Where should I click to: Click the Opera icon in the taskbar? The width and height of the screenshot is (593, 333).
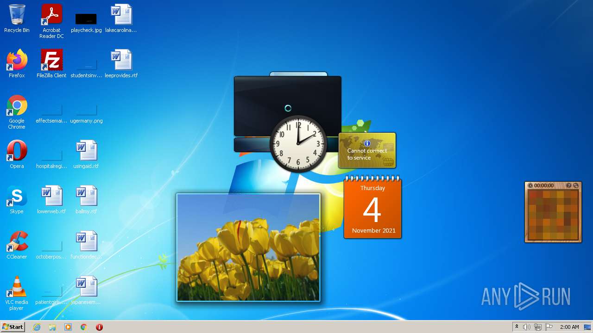pos(99,327)
